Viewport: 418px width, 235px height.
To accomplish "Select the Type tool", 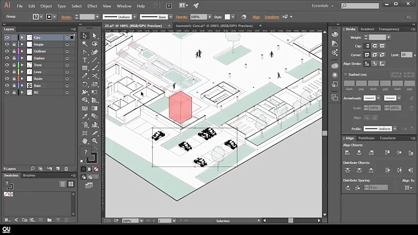I will coord(85,60).
